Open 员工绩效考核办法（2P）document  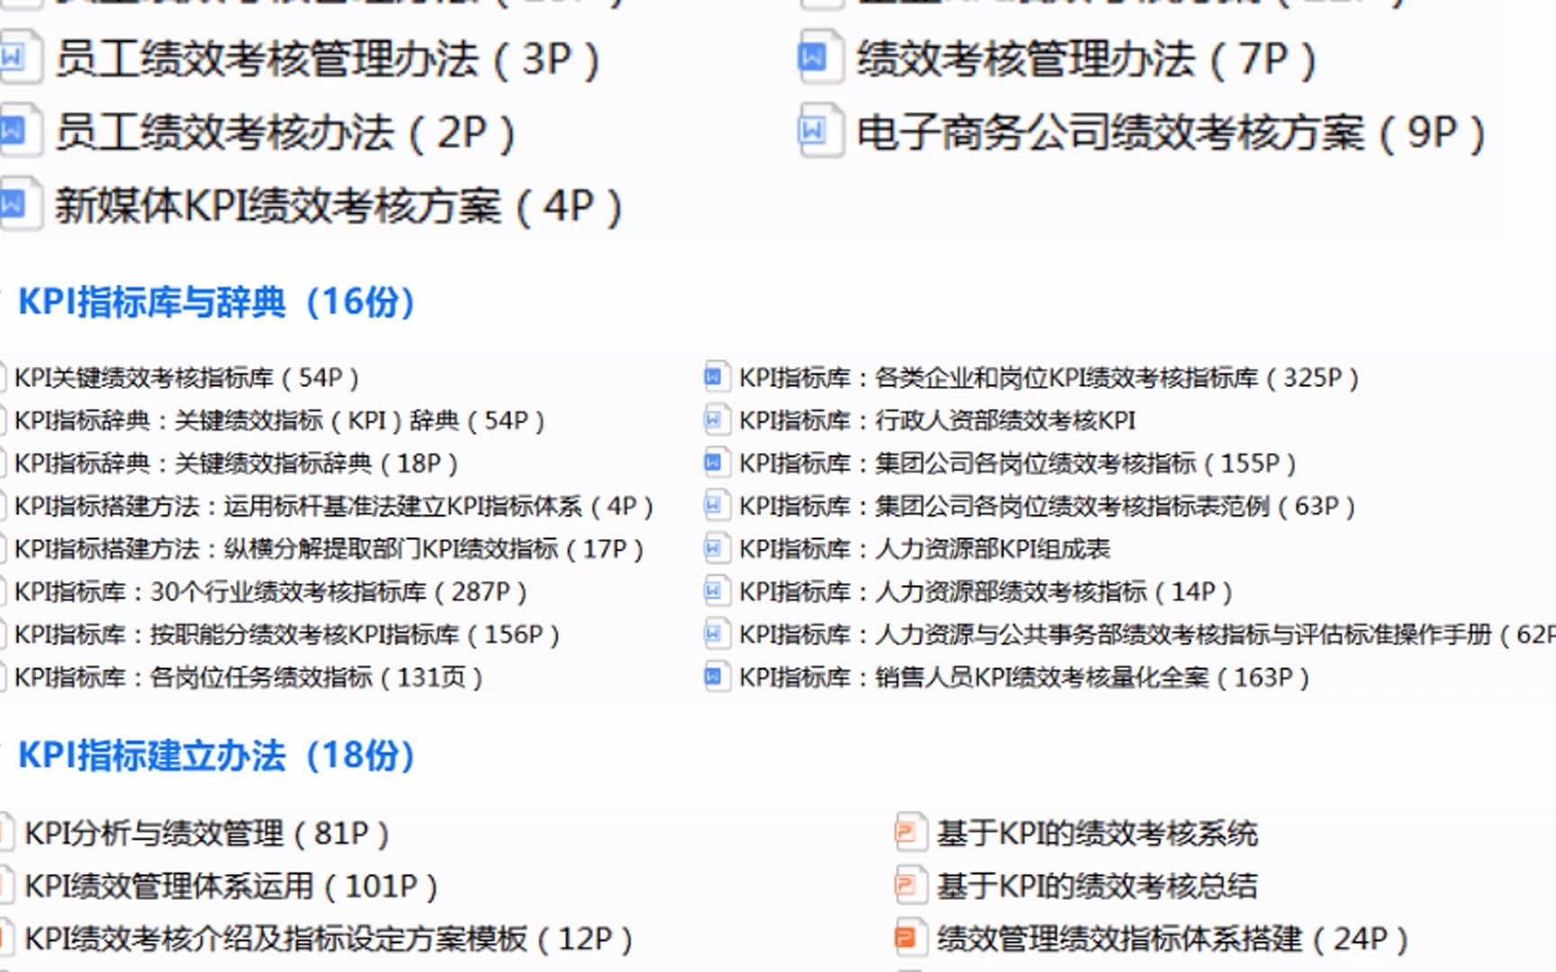click(285, 133)
